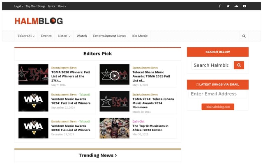Click Entertainment News tag on TGMA 2026 article
Viewport: 263px width, 164px height.
[64, 68]
